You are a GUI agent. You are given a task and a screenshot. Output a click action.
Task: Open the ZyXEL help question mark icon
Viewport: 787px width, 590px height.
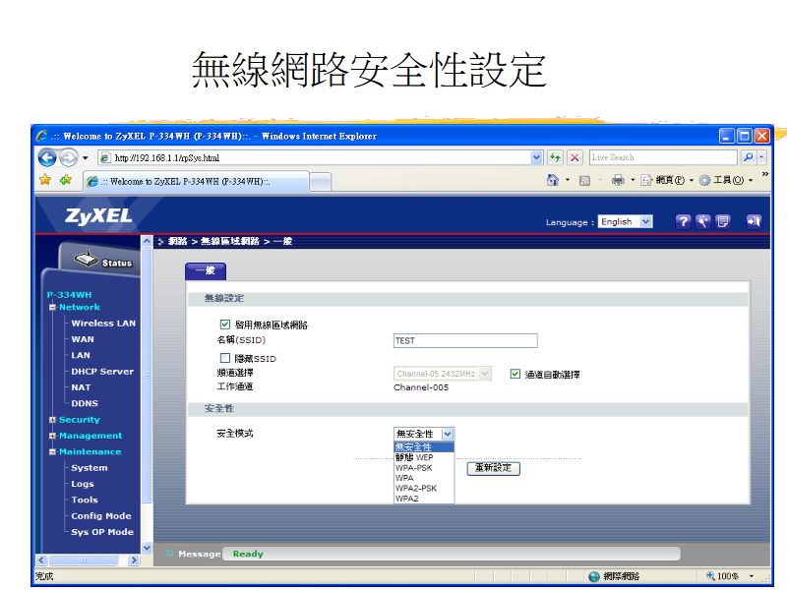click(x=683, y=221)
